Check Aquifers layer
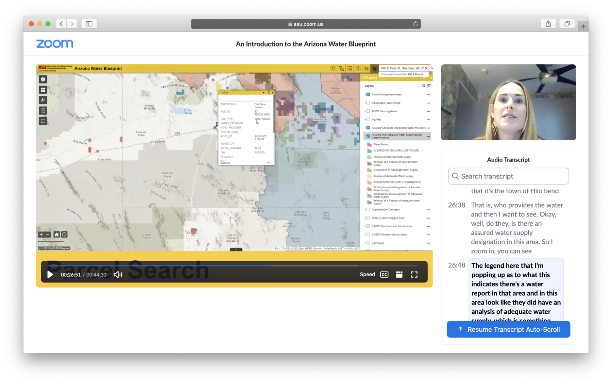Viewport: 612px width, 384px height. coord(368,120)
